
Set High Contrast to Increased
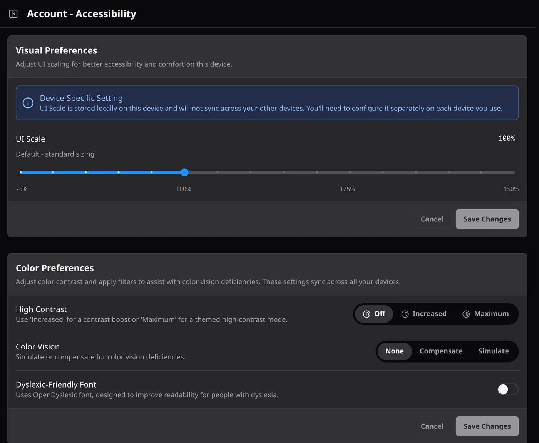424,314
